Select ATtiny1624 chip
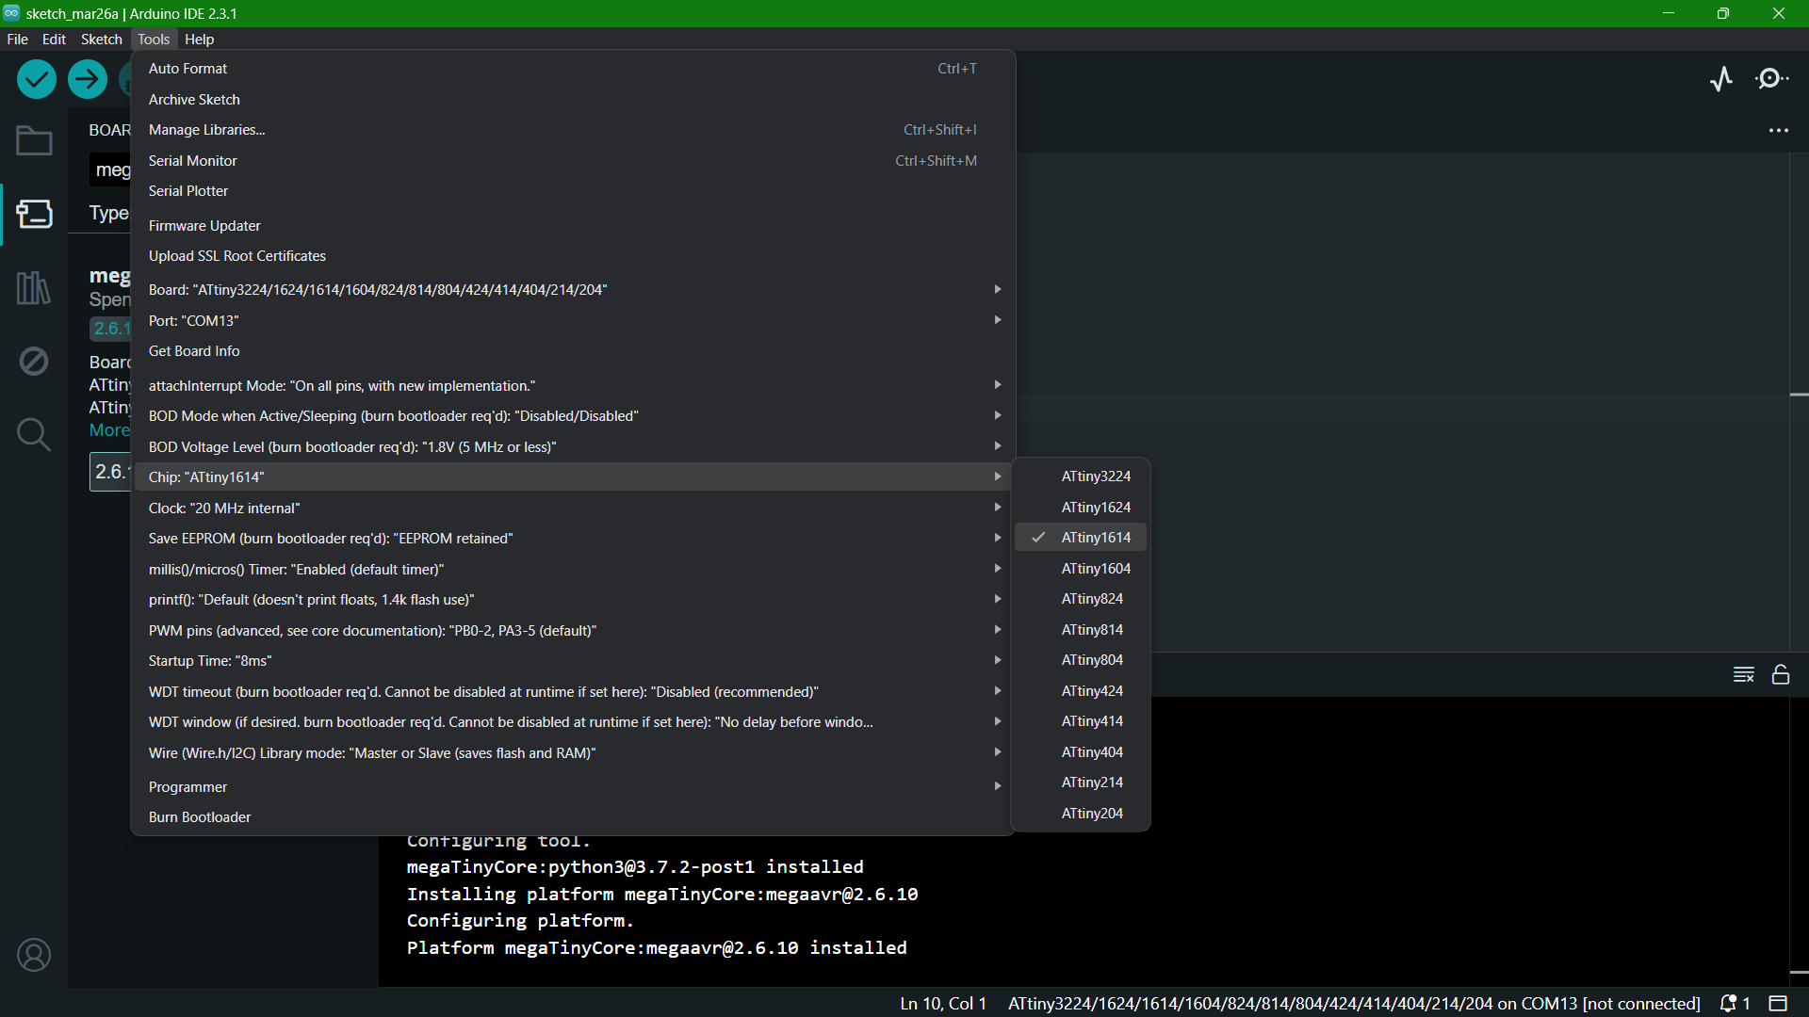The height and width of the screenshot is (1017, 1809). [x=1081, y=508]
